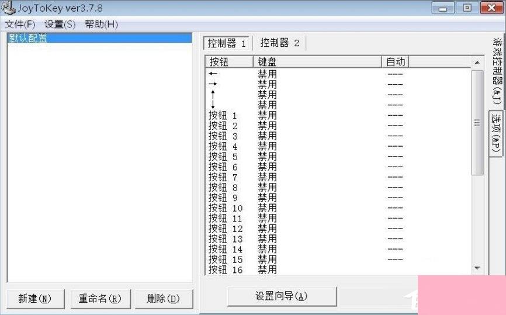Click the scroll down arrow of button list
The image size is (506, 315).
[x=477, y=268]
